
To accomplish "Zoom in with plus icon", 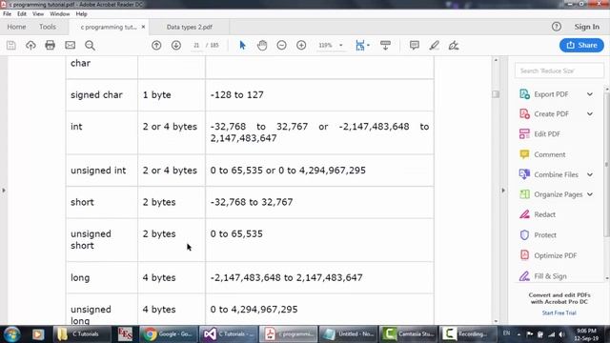I will pyautogui.click(x=301, y=45).
